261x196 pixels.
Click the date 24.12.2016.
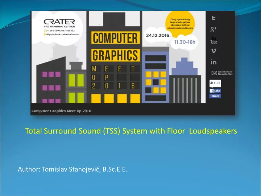[x=158, y=35]
